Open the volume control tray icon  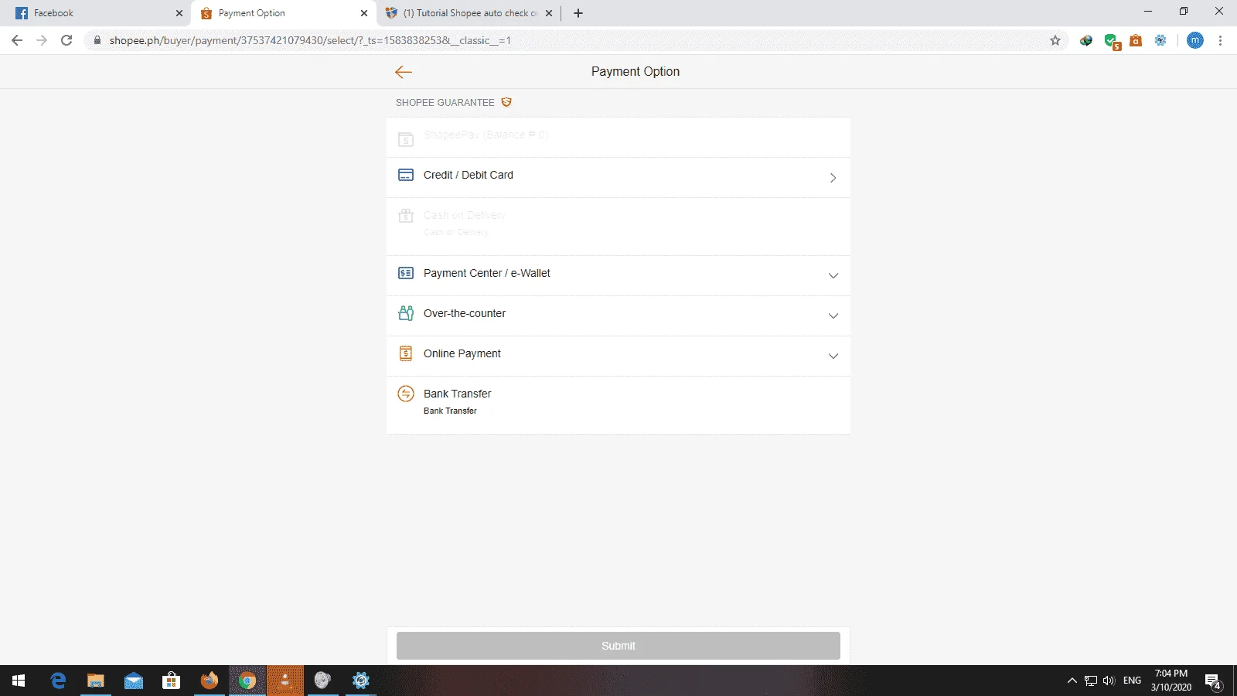coord(1109,681)
